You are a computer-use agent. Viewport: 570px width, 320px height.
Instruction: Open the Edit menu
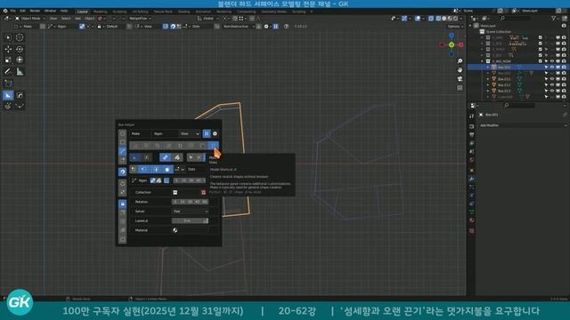[x=22, y=11]
